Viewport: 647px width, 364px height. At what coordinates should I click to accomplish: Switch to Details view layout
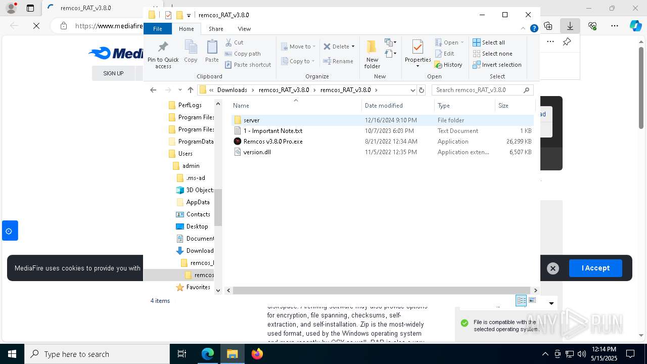[x=521, y=300]
